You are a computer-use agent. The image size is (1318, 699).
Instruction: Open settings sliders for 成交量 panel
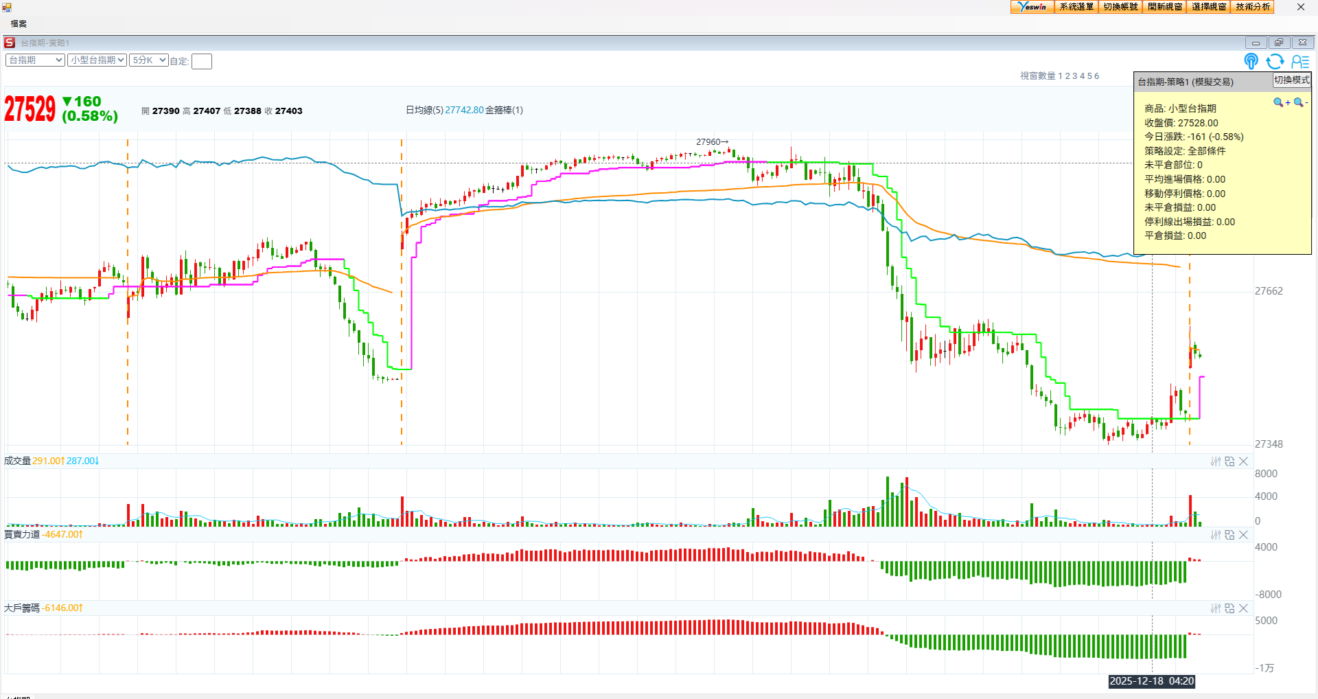(x=1216, y=461)
